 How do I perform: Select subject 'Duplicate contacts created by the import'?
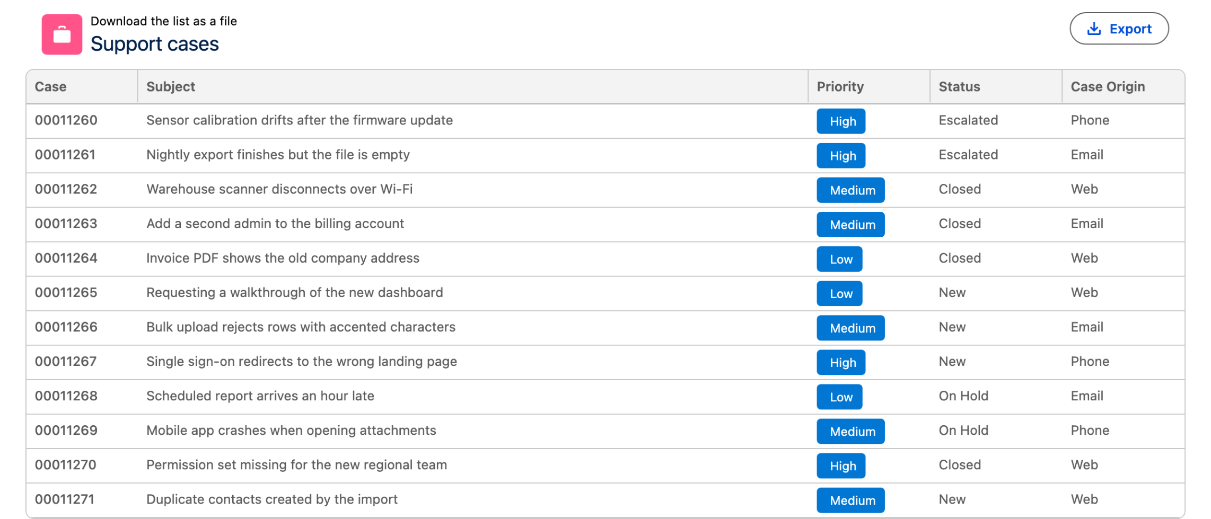(272, 499)
